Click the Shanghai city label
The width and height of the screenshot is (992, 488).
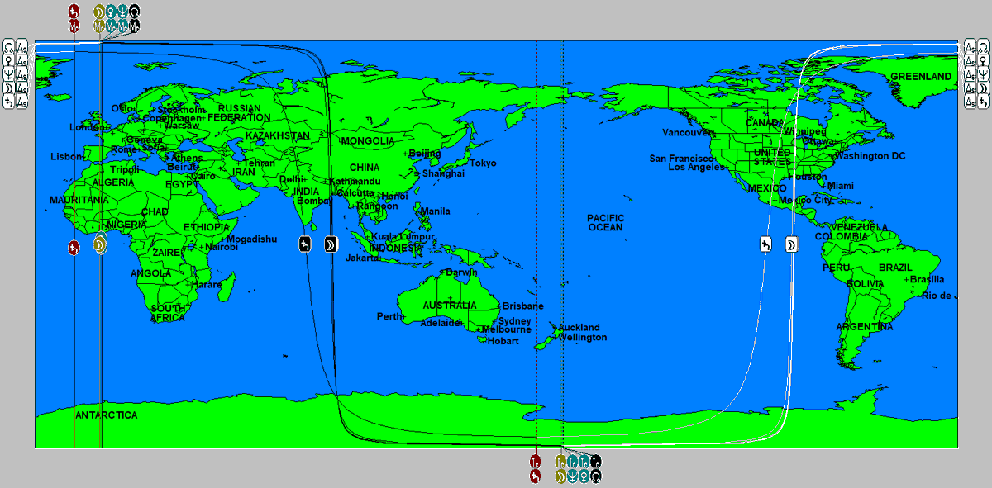[x=443, y=173]
